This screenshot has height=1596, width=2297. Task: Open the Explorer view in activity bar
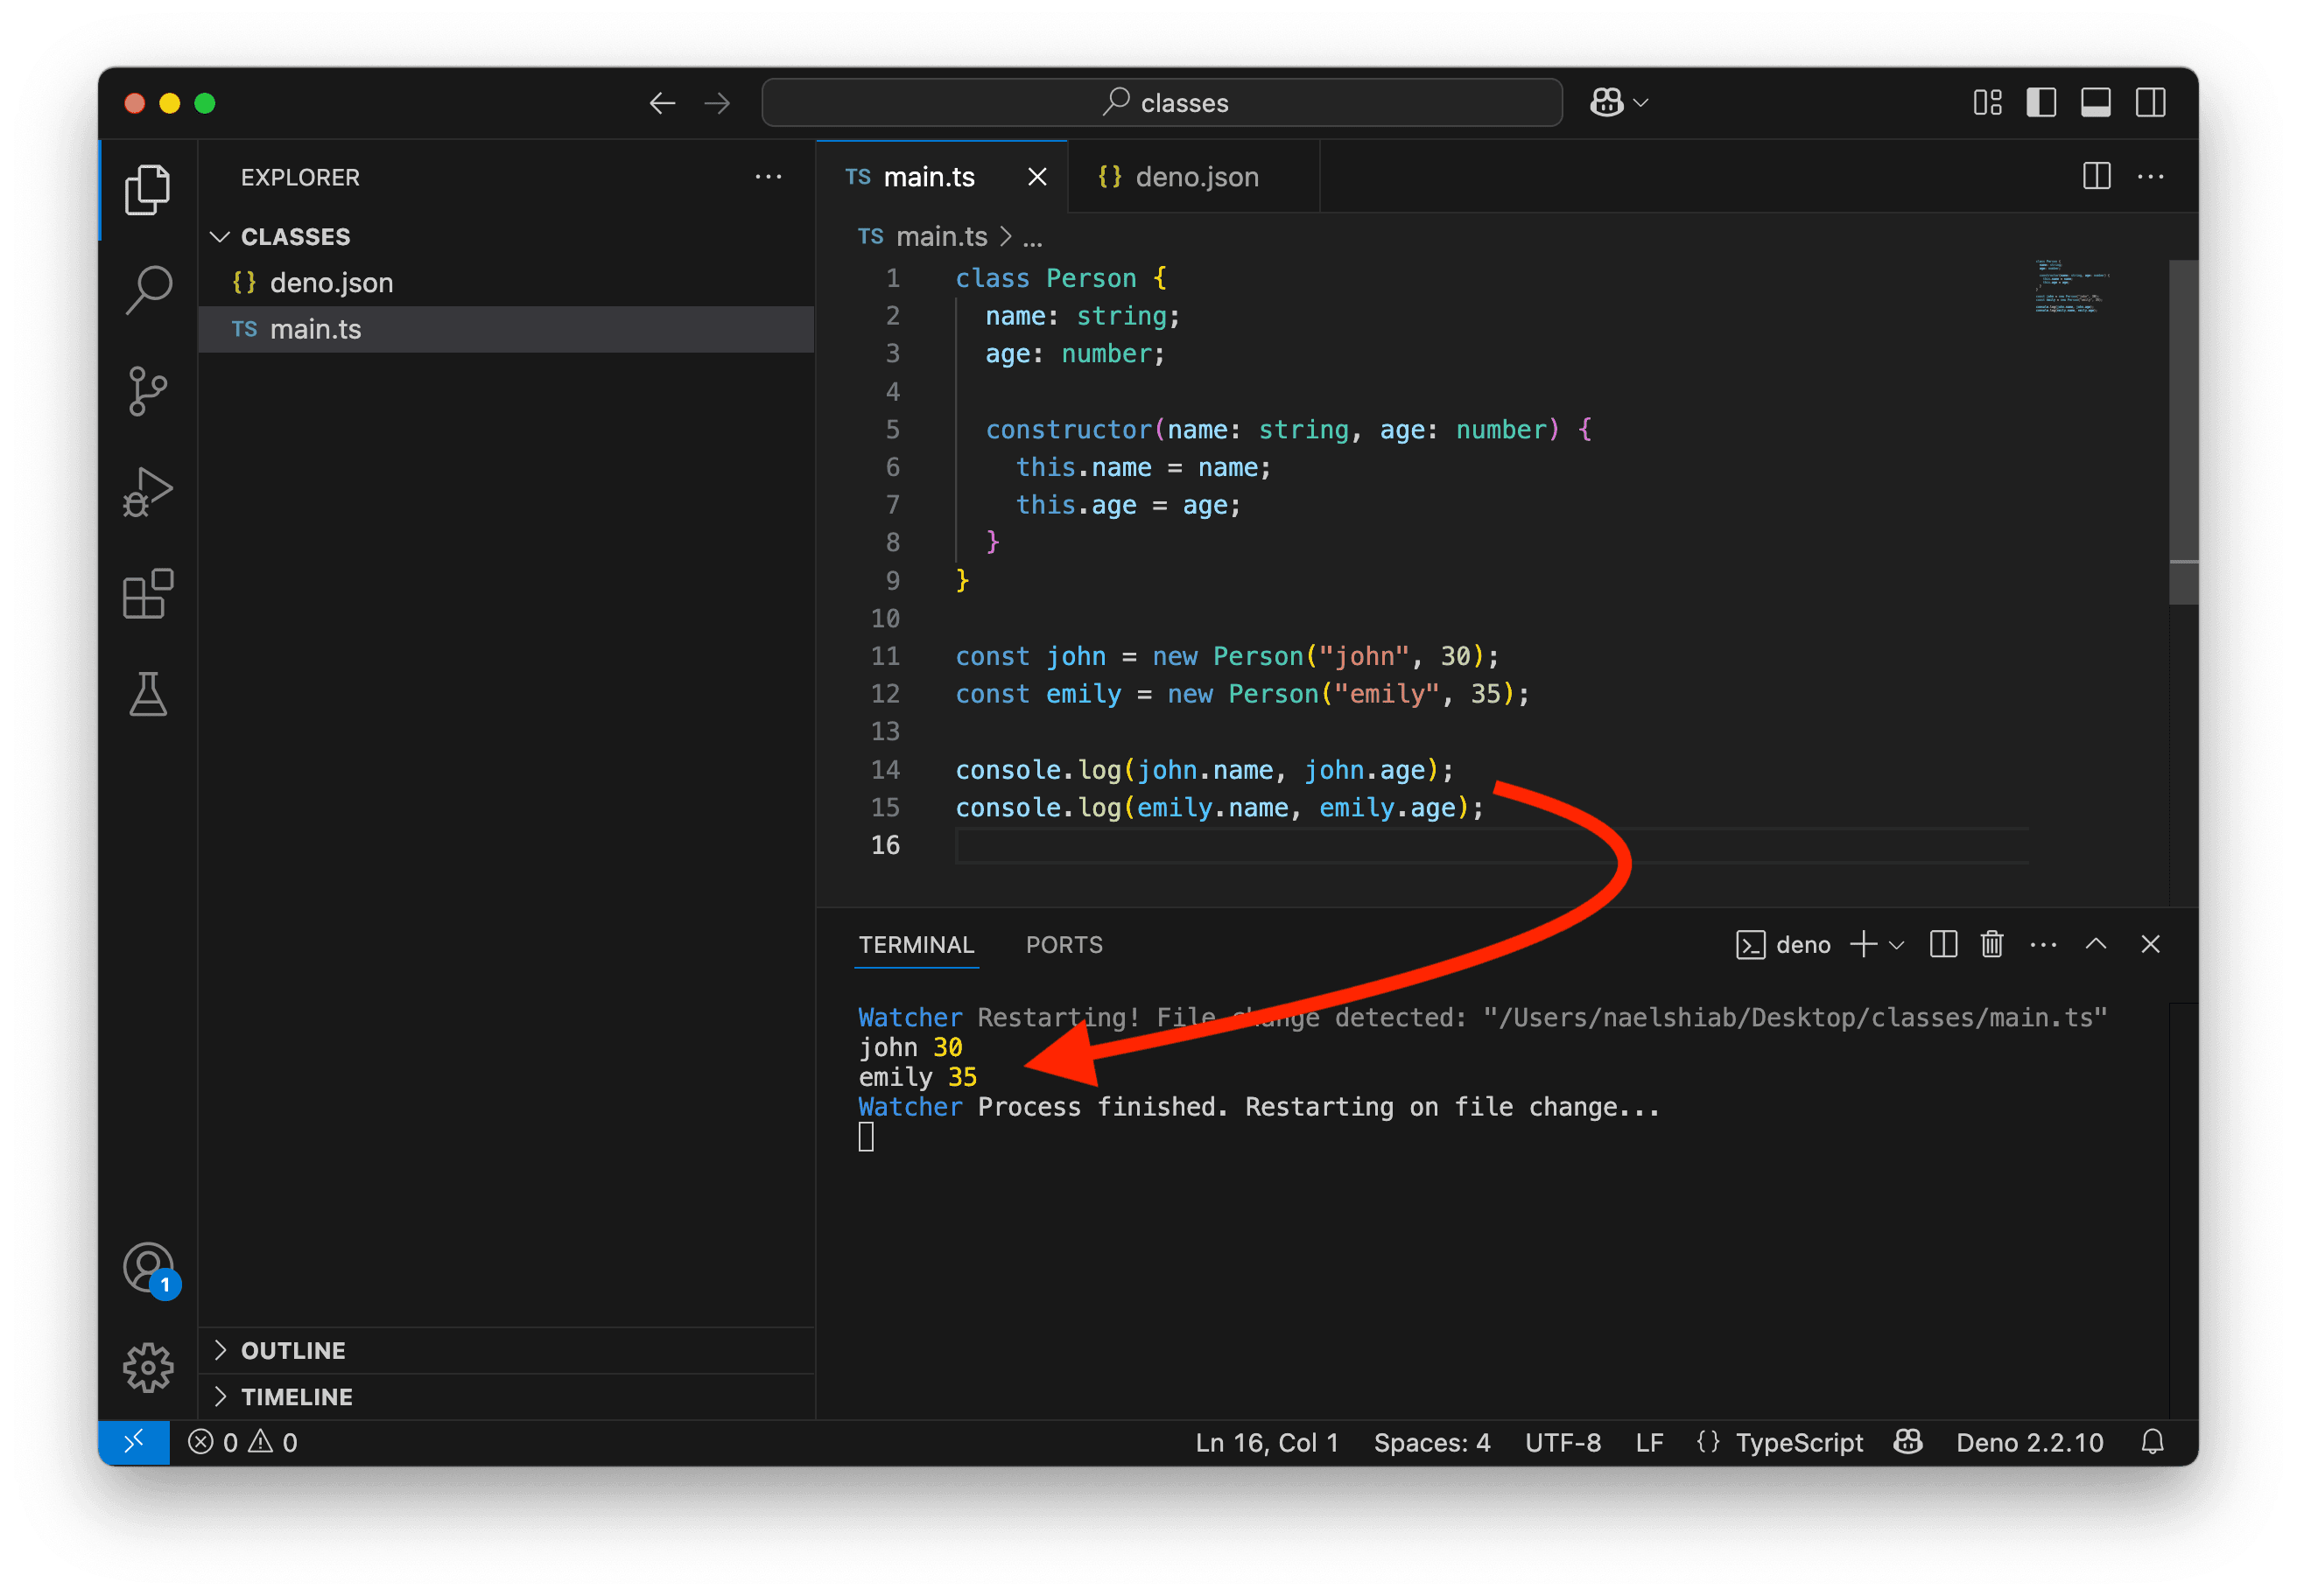click(x=147, y=189)
